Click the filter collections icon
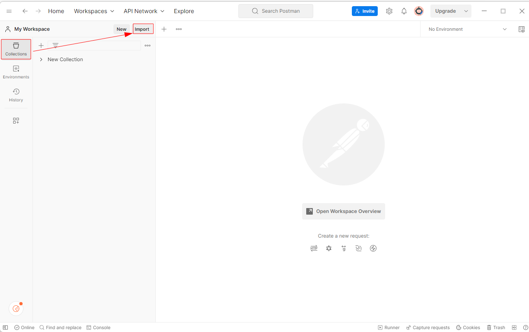 point(55,46)
